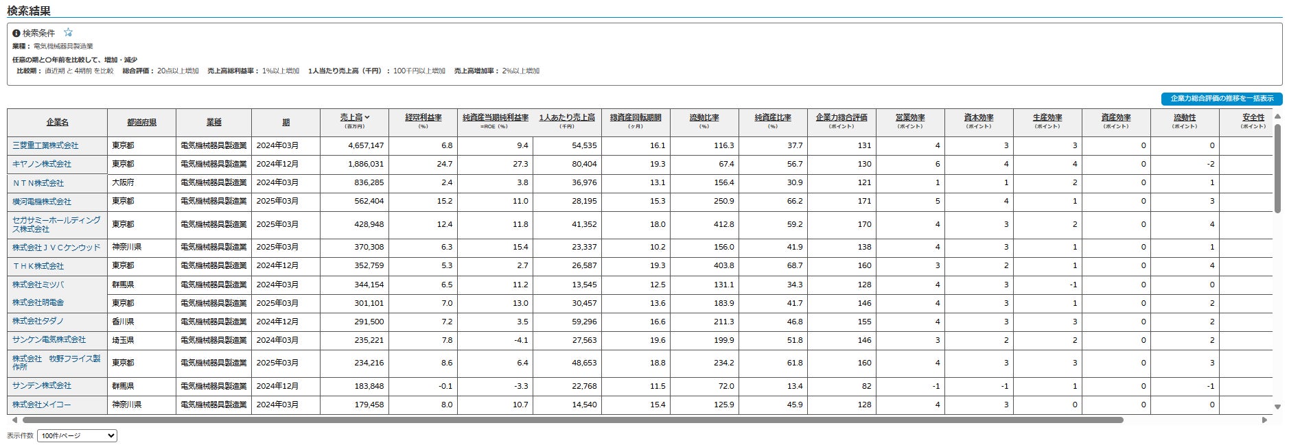The image size is (1289, 445).
Task: Click the up arrow of vertical scrollbar
Action: (x=1277, y=118)
